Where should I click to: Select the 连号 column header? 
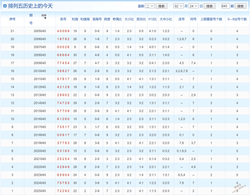pyautogui.click(x=181, y=19)
